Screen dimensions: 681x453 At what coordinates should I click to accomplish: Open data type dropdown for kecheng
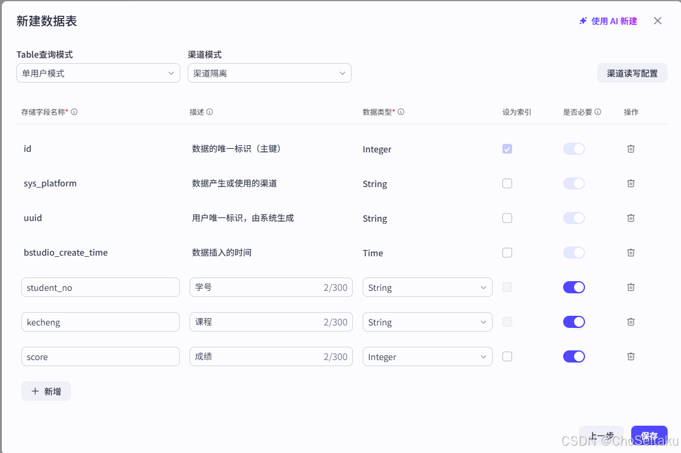pyautogui.click(x=427, y=322)
